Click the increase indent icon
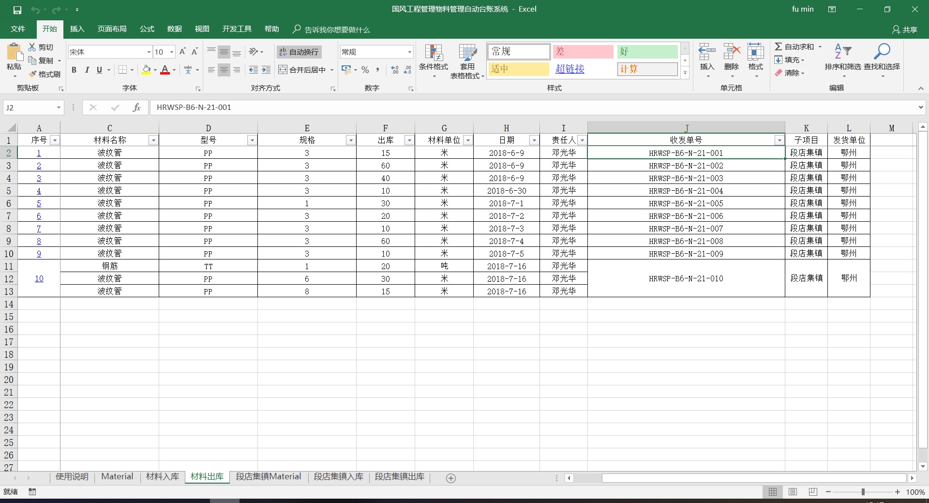The width and height of the screenshot is (929, 503). [266, 70]
